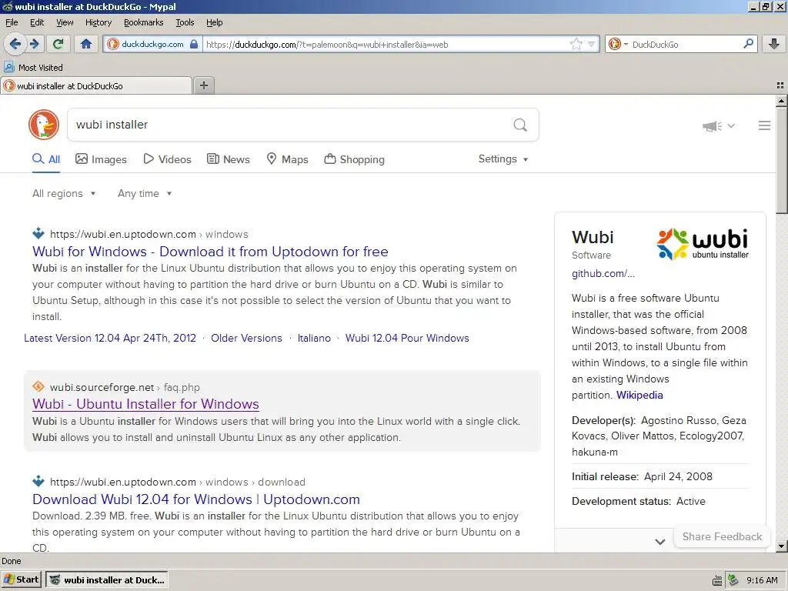Open the URL history dropdown arrow
Screen dimensions: 788x591
(592, 44)
